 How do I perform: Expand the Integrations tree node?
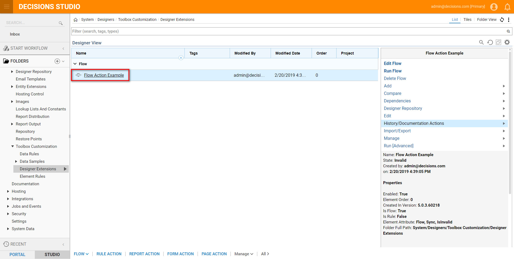pos(8,199)
